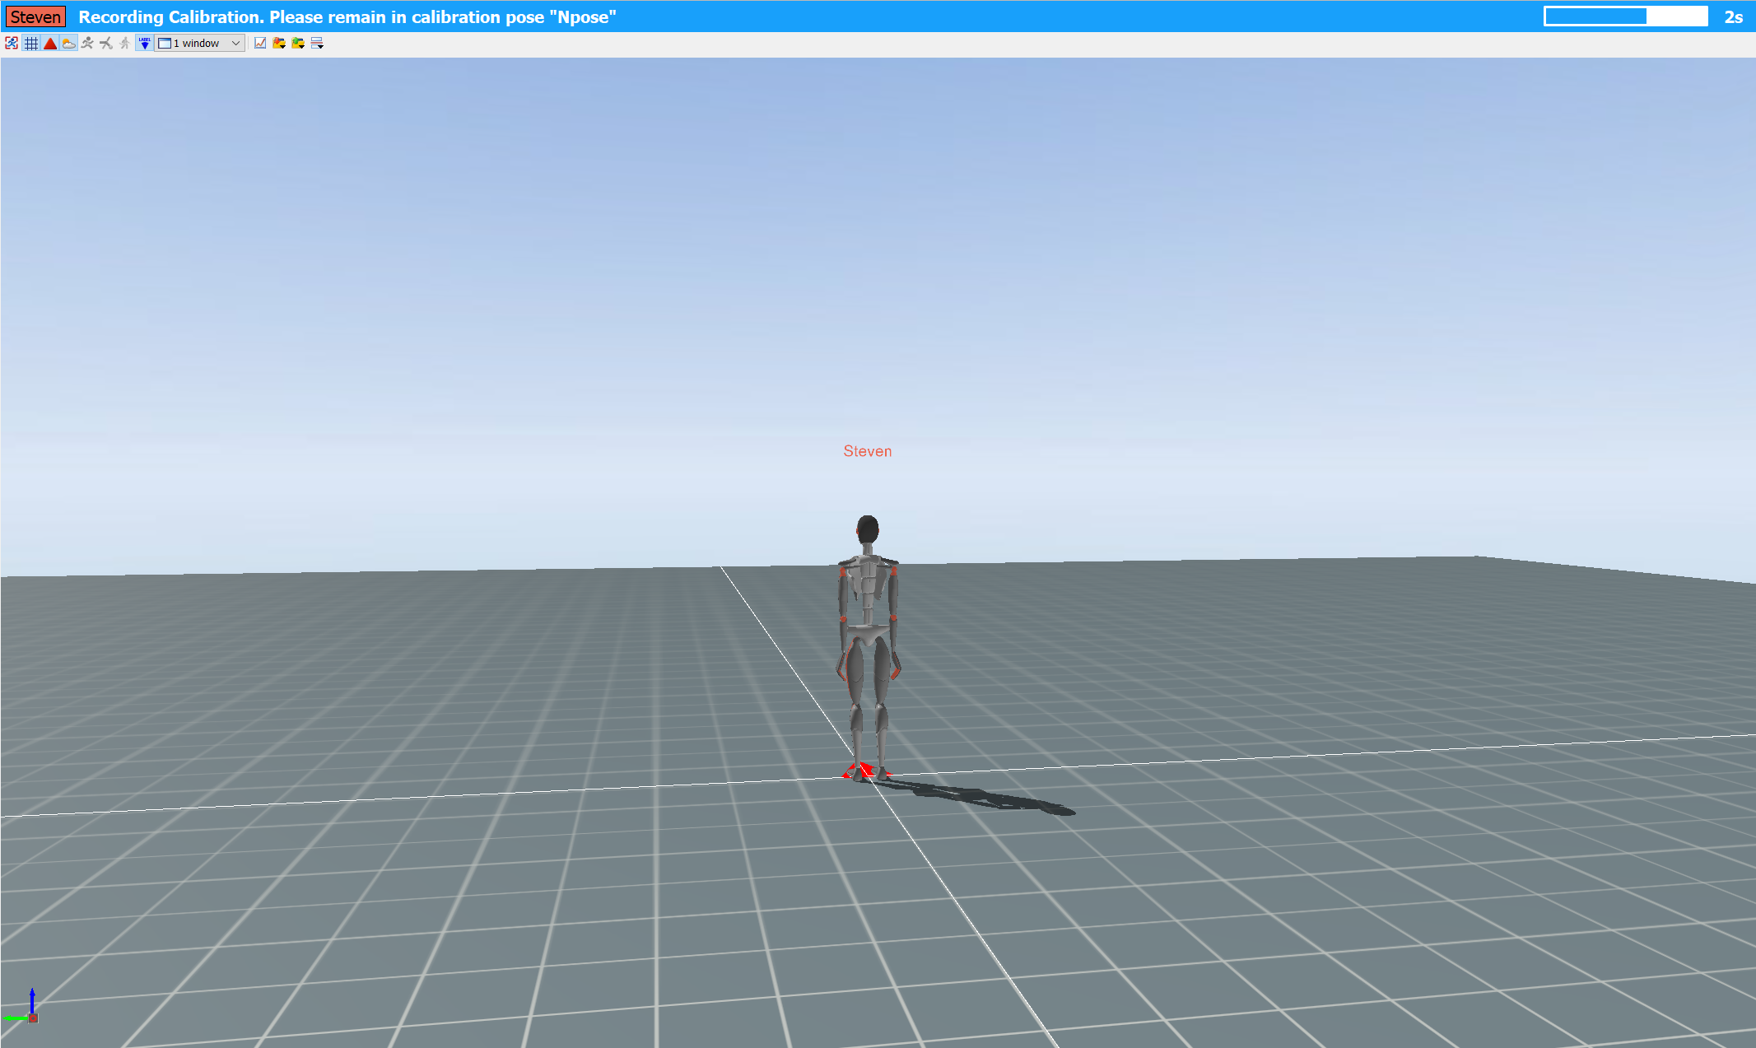The height and width of the screenshot is (1048, 1756).
Task: Select the Steven label above the character
Action: point(868,450)
